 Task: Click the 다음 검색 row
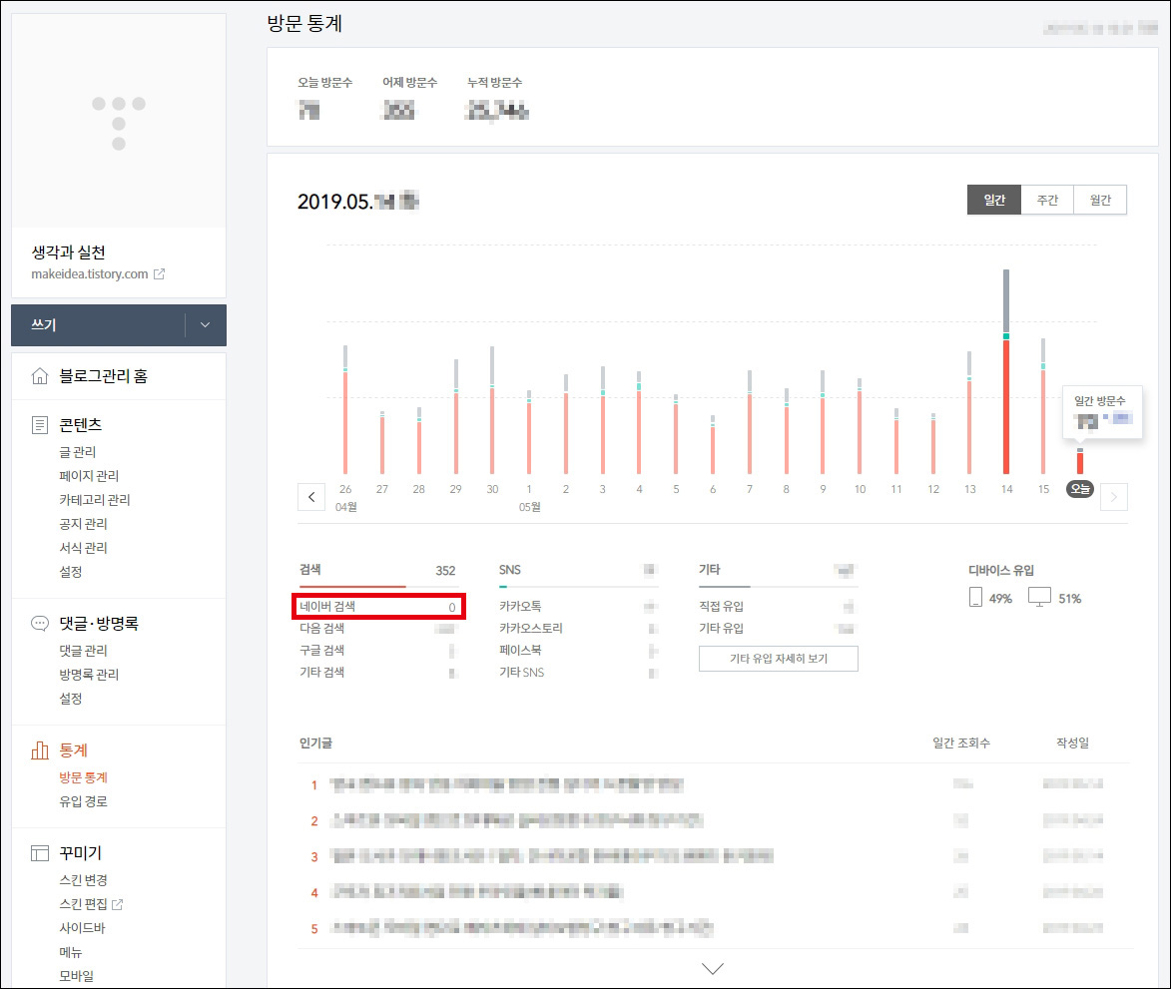pyautogui.click(x=377, y=629)
